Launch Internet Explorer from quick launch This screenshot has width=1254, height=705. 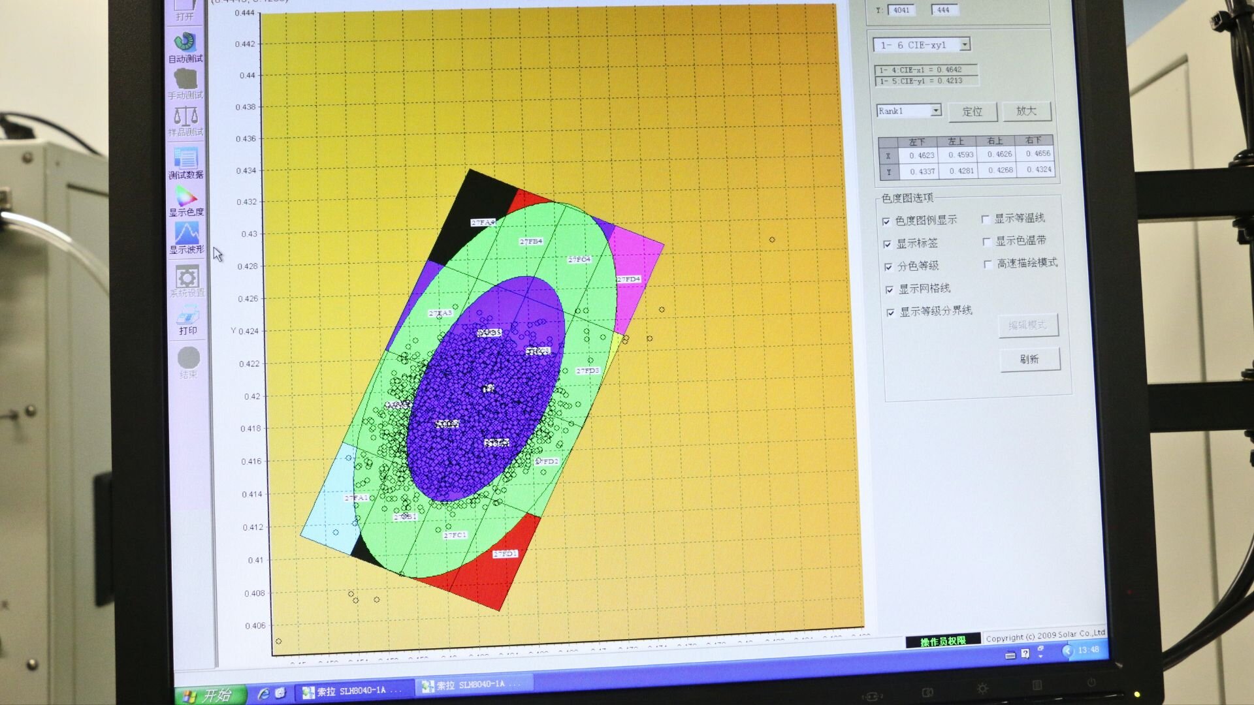click(x=264, y=694)
